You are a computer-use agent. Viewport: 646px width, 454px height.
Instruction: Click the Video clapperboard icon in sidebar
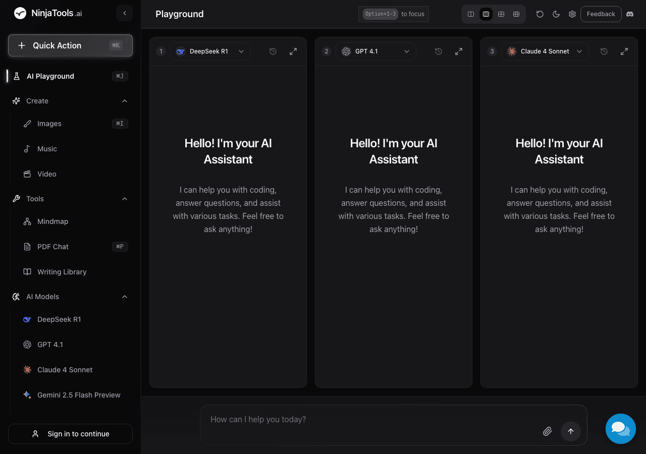[27, 174]
